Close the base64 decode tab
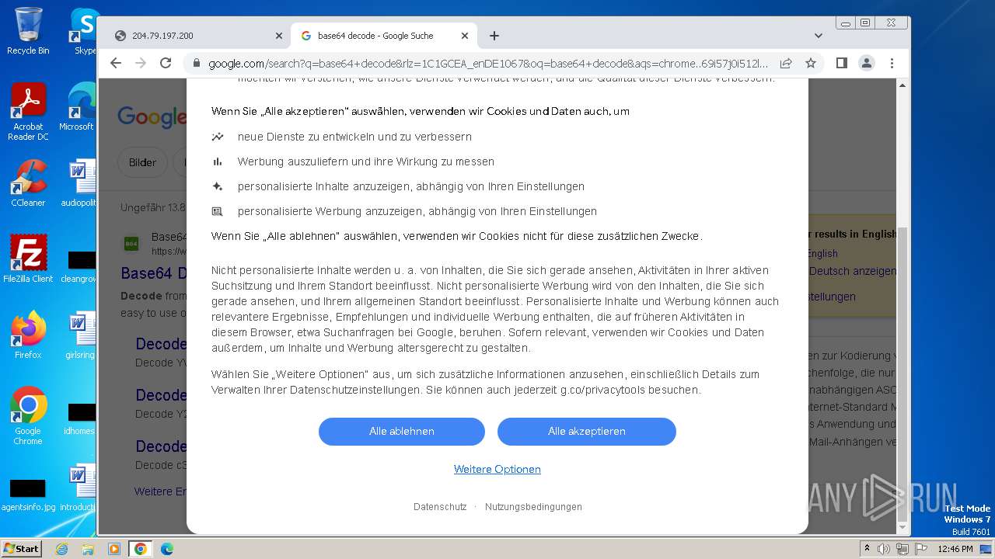This screenshot has width=995, height=559. (x=465, y=36)
